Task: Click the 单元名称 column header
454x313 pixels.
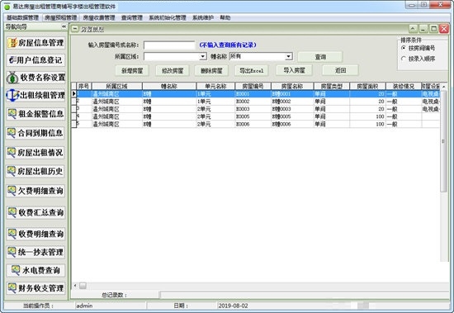Action: (215, 86)
